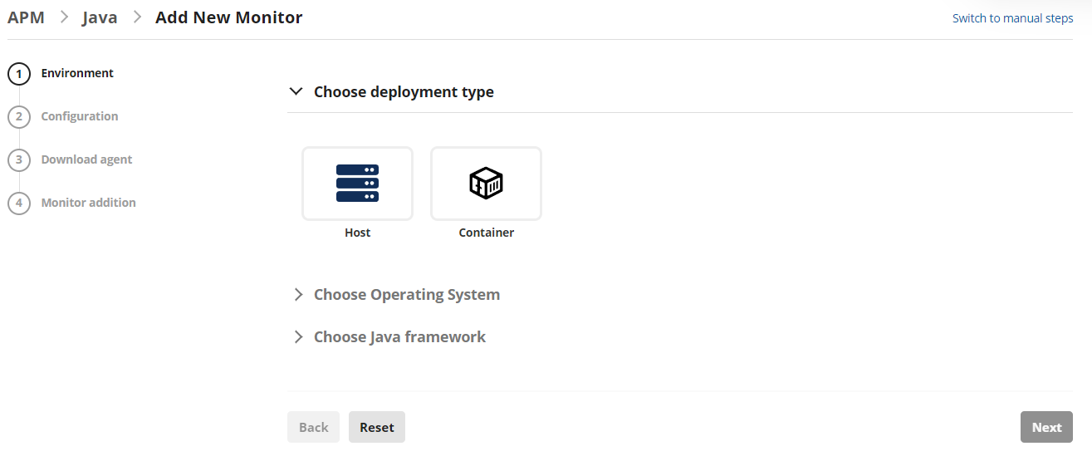The width and height of the screenshot is (1092, 456).
Task: Click the step 3 number circle
Action: click(19, 160)
